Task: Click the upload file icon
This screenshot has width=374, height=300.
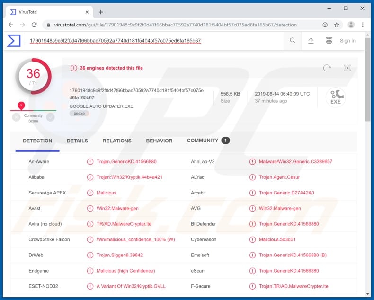Action: 311,41
